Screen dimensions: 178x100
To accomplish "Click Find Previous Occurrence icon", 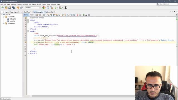I will pyautogui.click(x=51, y=15).
